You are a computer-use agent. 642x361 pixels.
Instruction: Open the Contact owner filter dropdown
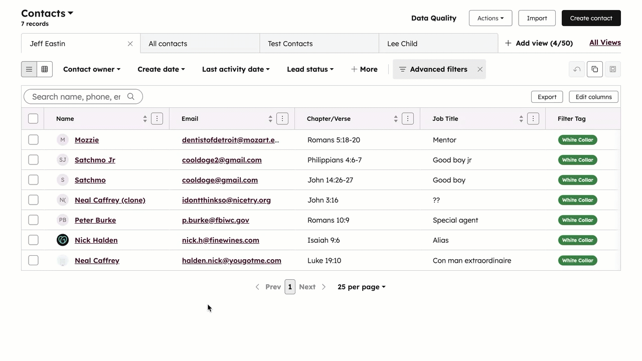pyautogui.click(x=92, y=69)
